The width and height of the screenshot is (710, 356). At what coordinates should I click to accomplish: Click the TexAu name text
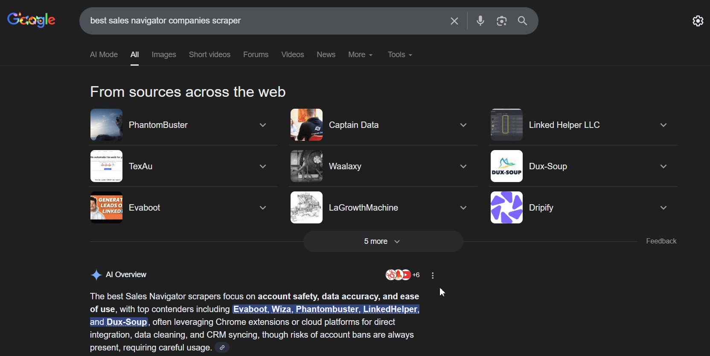[x=140, y=166]
